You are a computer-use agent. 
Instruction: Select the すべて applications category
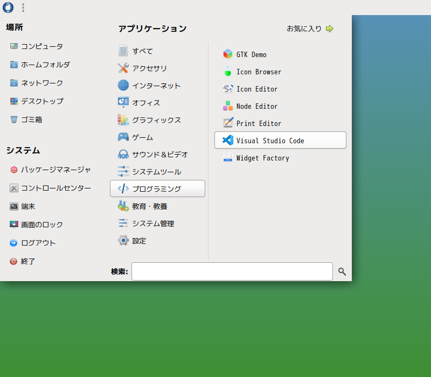click(x=157, y=51)
